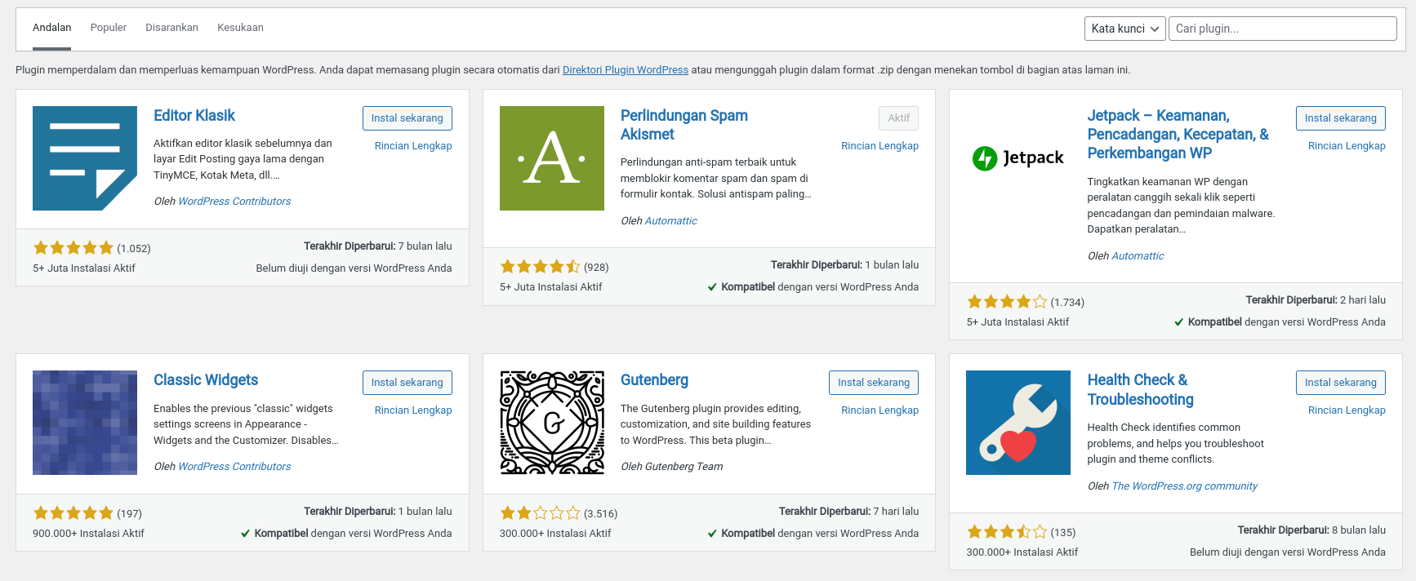Click Editor Klasik star rating

coord(73,248)
